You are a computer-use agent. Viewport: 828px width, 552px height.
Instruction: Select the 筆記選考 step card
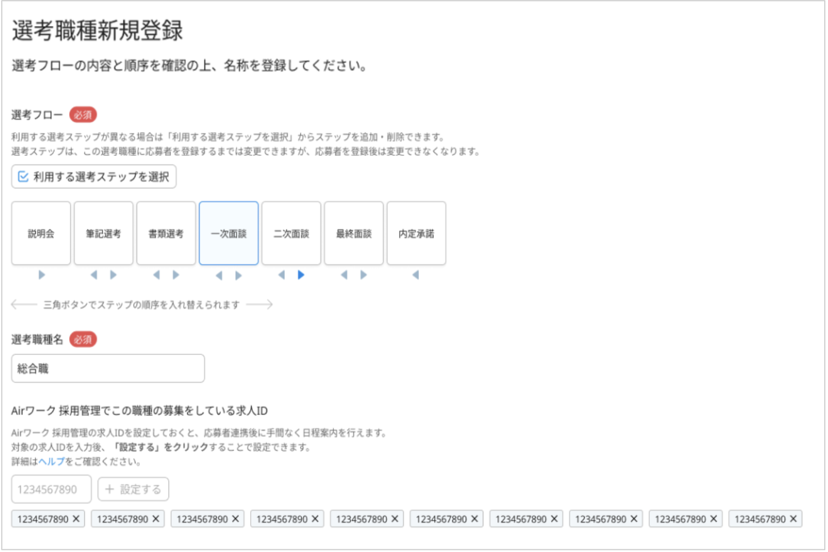pos(103,233)
